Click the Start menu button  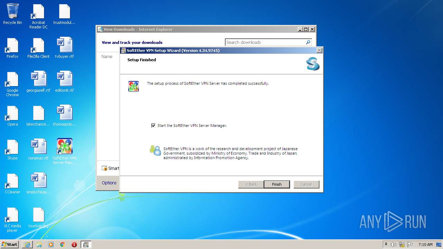[10, 245]
